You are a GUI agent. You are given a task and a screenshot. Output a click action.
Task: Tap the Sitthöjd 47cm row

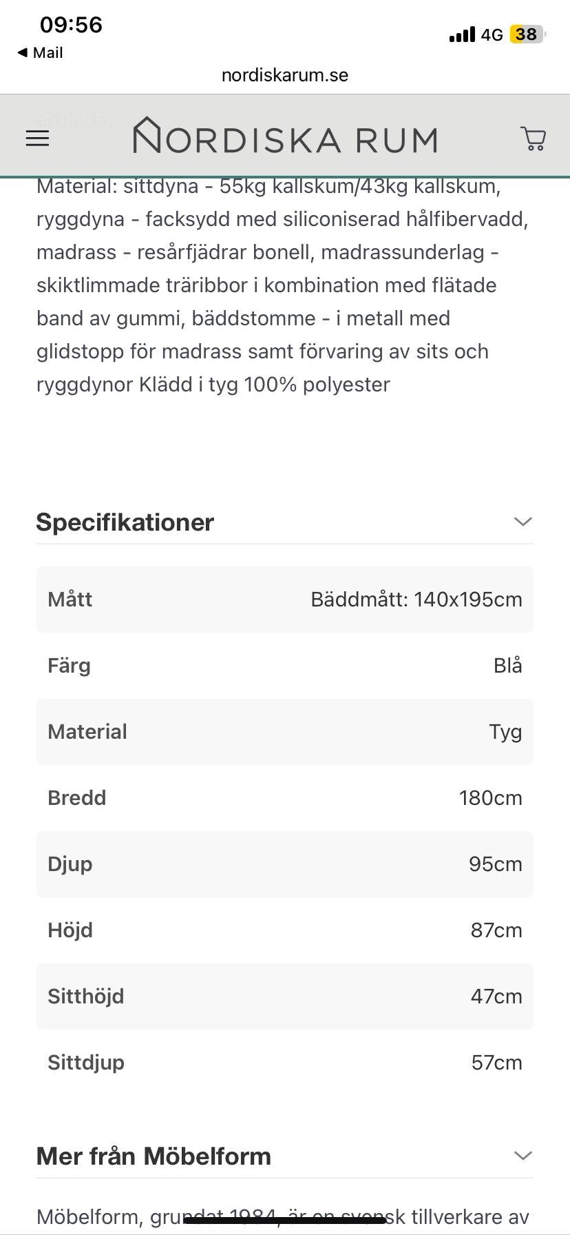click(285, 997)
